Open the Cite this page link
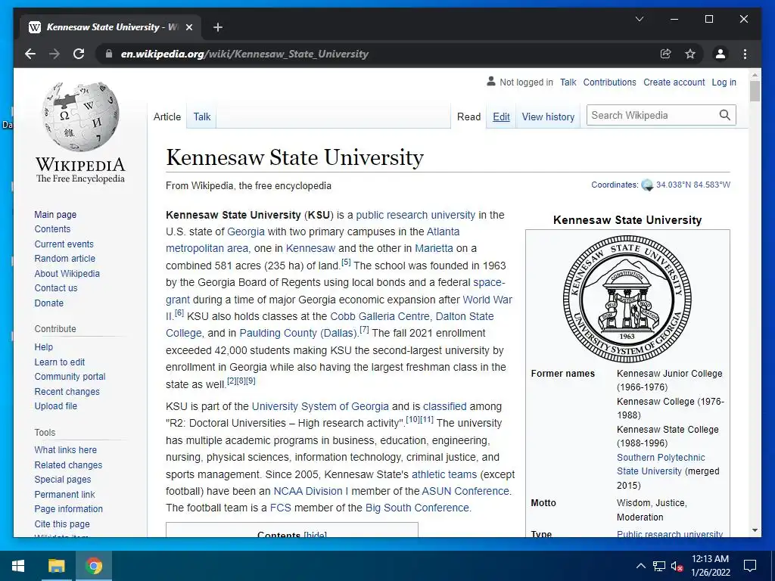Viewport: 775px width, 581px height. click(x=62, y=524)
